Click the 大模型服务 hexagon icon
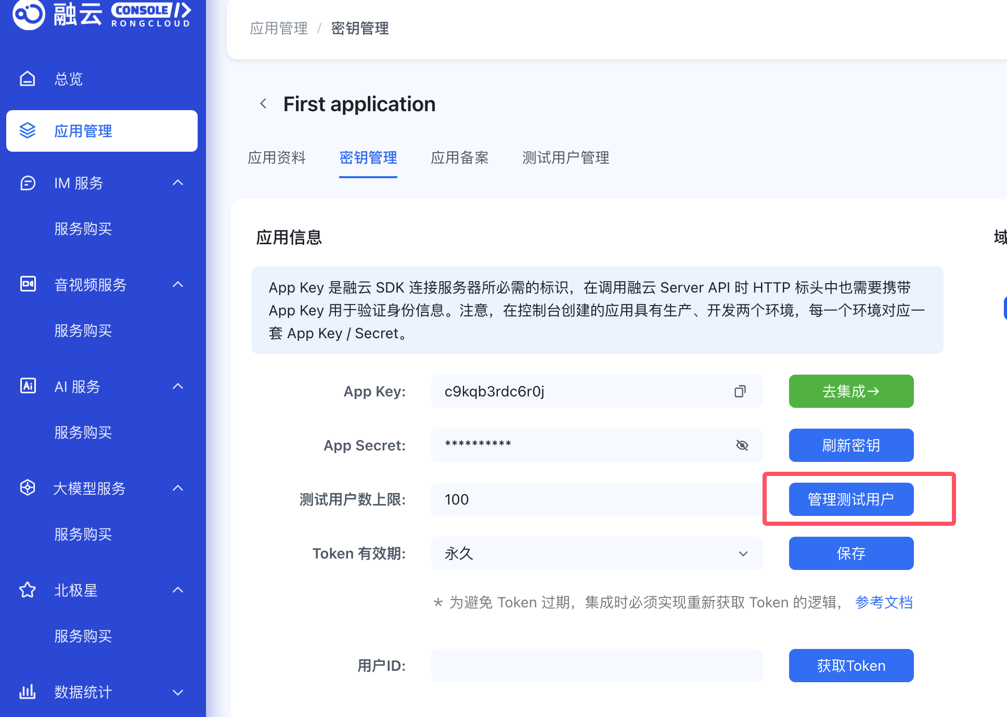 pyautogui.click(x=28, y=487)
